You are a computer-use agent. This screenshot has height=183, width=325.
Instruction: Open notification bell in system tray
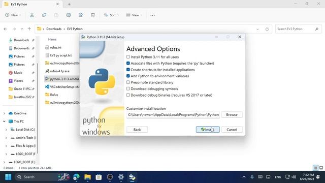coord(318,177)
